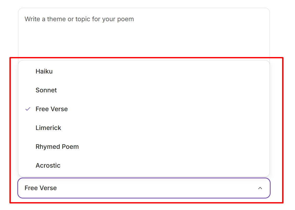Click the checkmark beside Free Verse

tap(28, 109)
